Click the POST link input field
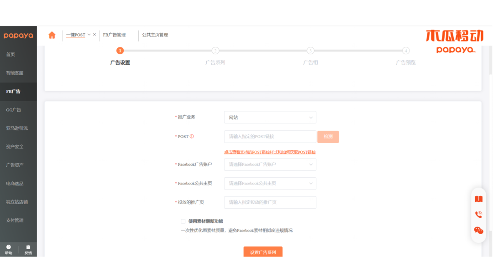This screenshot has height=277, width=493. 265,137
